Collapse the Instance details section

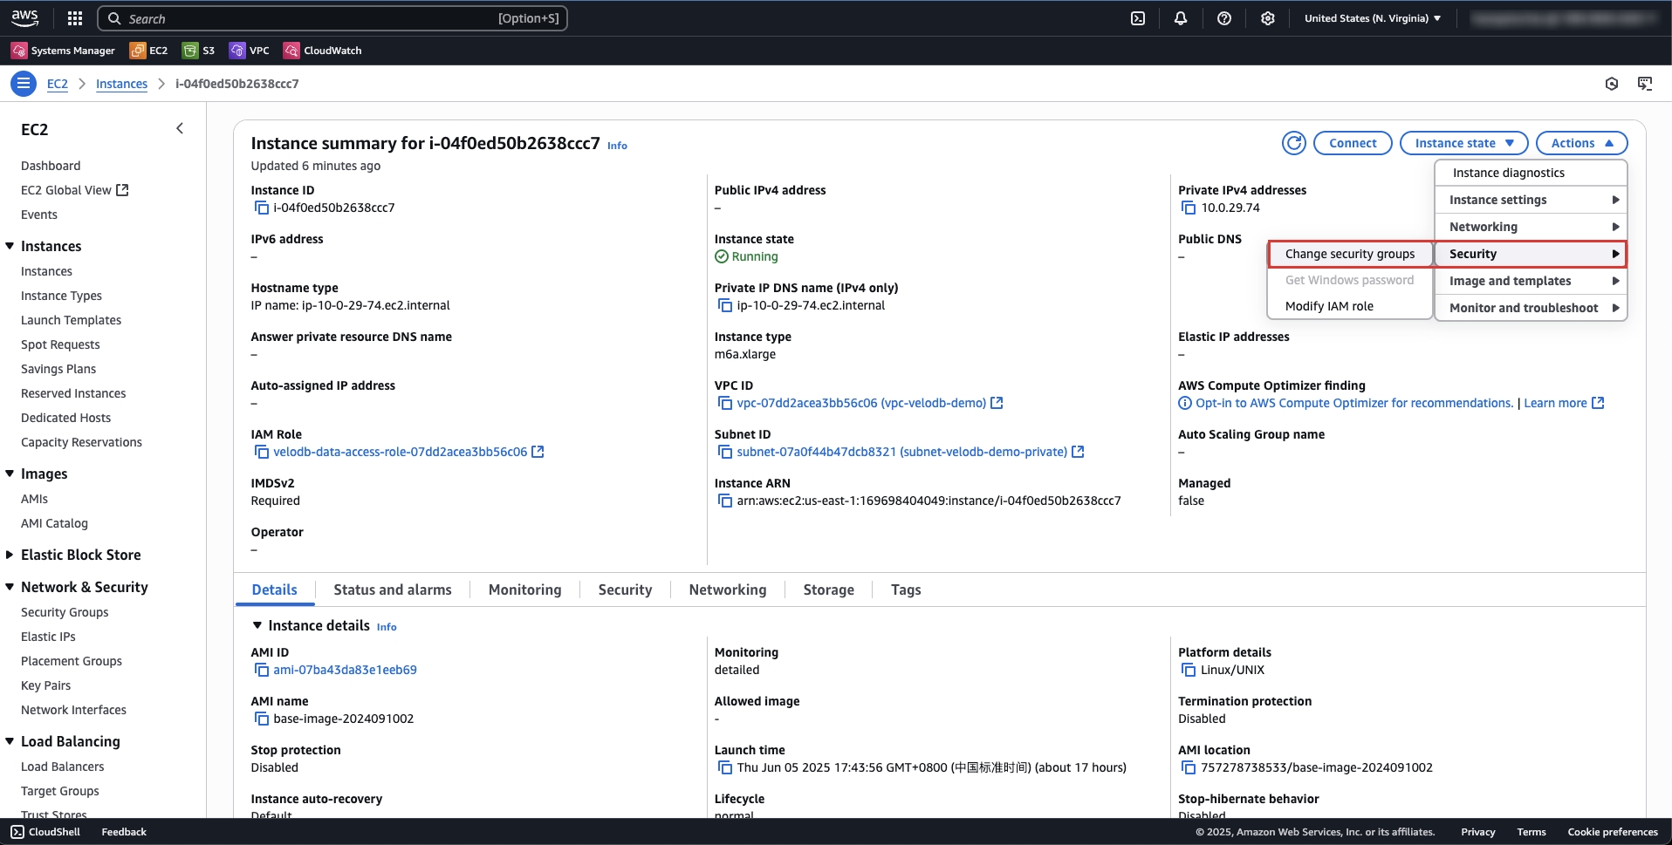257,625
